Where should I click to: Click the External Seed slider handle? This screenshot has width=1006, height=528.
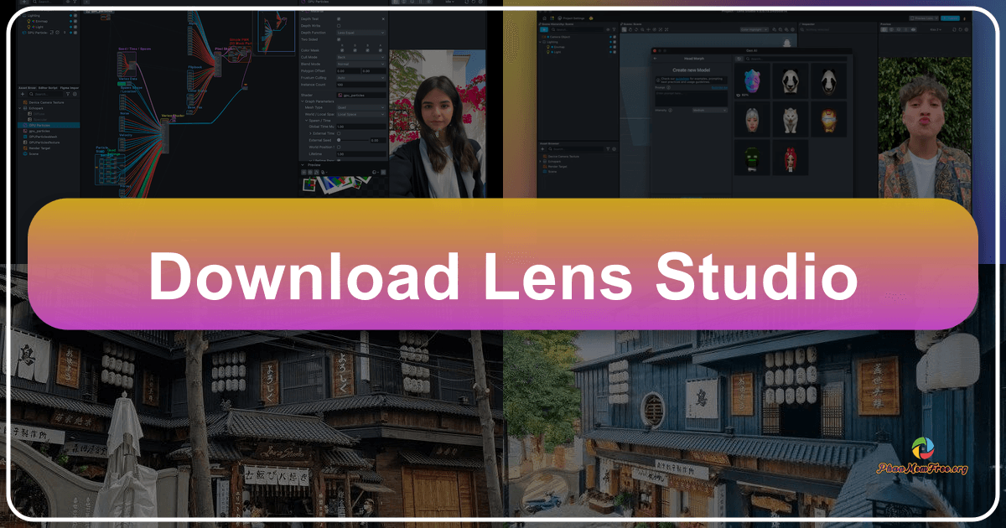click(x=338, y=140)
